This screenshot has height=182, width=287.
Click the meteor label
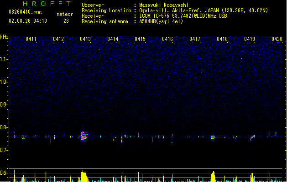(65, 14)
